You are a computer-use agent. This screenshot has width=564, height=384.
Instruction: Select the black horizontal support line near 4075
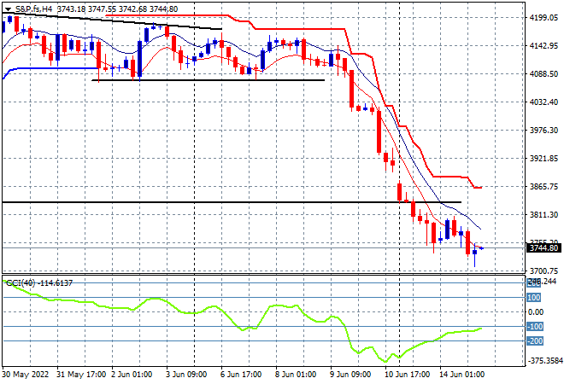click(x=208, y=80)
